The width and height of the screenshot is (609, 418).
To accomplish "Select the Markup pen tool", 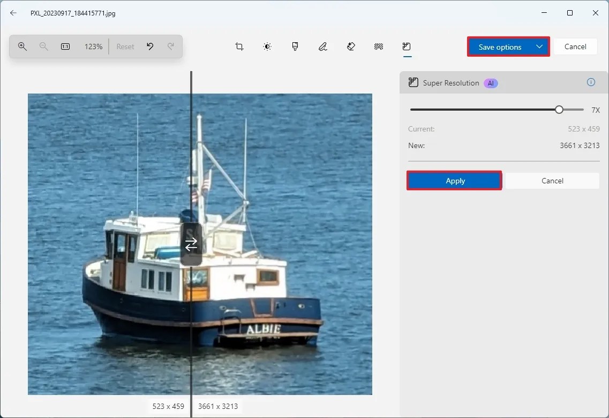I will pyautogui.click(x=323, y=47).
